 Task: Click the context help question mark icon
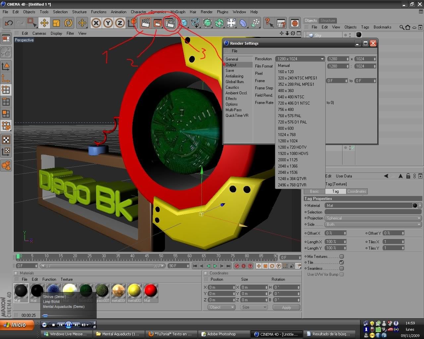[269, 23]
